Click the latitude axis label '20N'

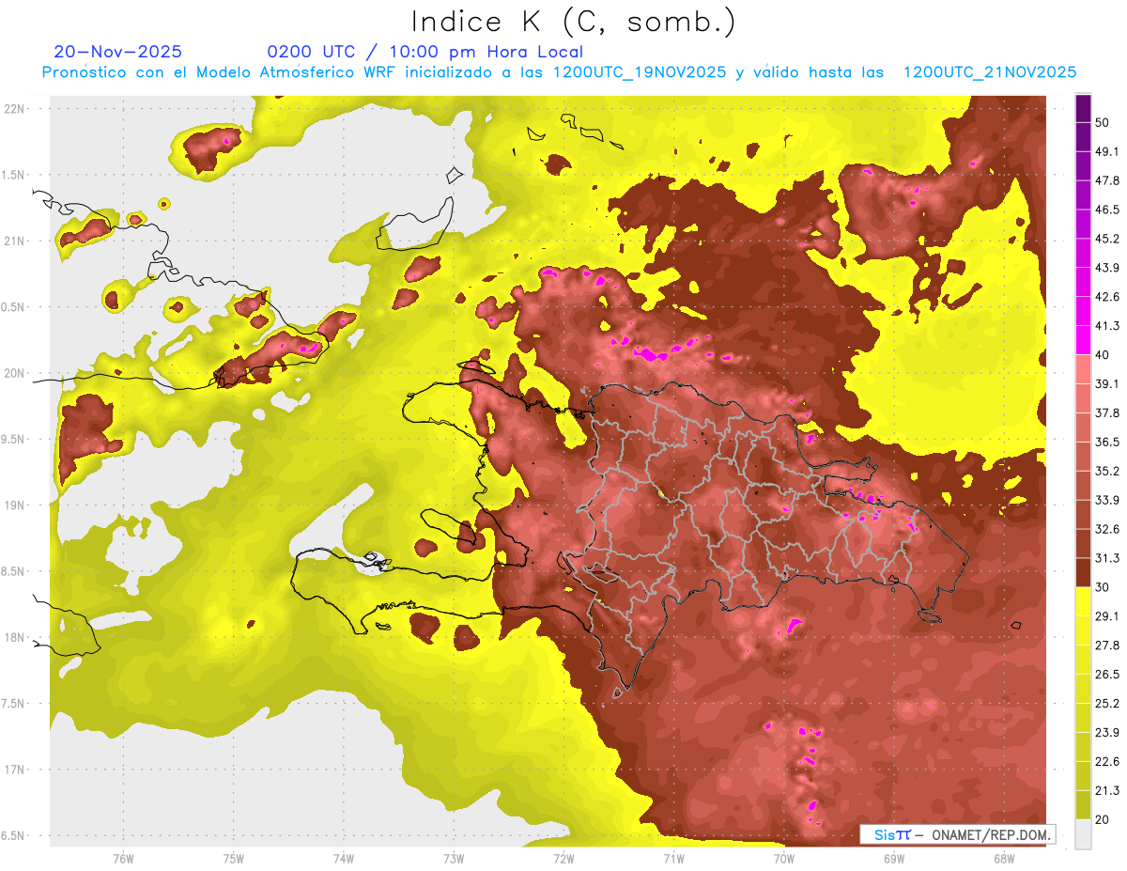[15, 373]
